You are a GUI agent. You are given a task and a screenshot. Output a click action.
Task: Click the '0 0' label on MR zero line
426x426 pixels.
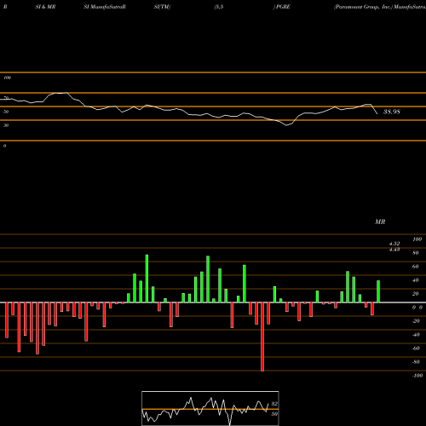(x=417, y=308)
